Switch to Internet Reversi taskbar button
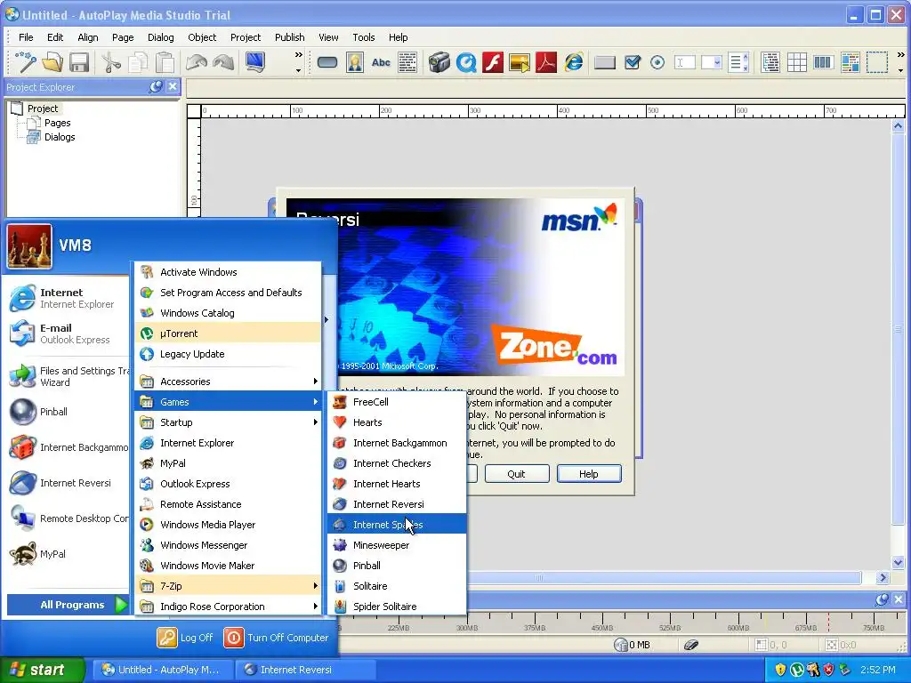Screen dimensions: 911x683 (306, 670)
